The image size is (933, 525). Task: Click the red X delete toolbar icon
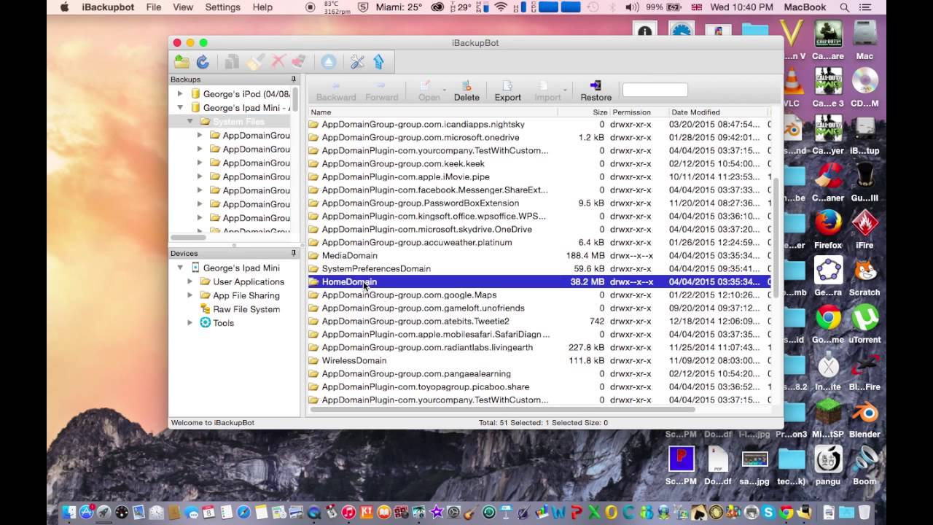[x=278, y=62]
